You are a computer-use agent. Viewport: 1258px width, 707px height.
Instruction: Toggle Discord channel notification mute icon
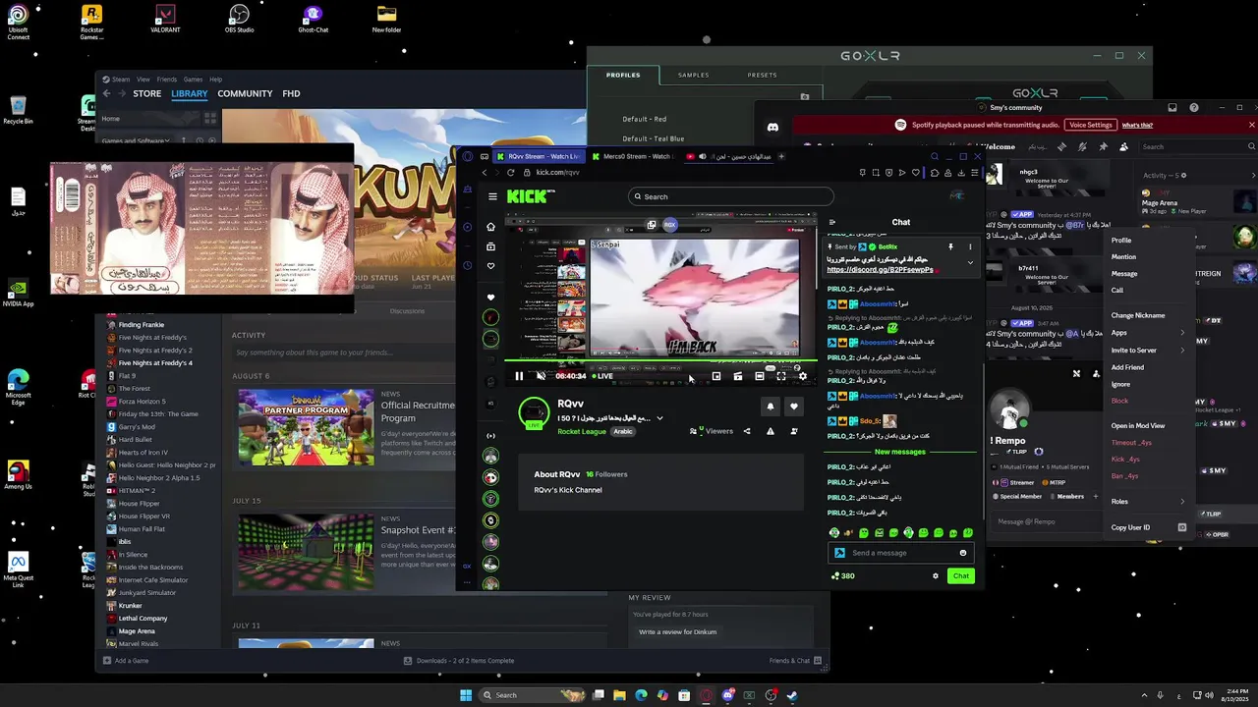tap(1082, 146)
